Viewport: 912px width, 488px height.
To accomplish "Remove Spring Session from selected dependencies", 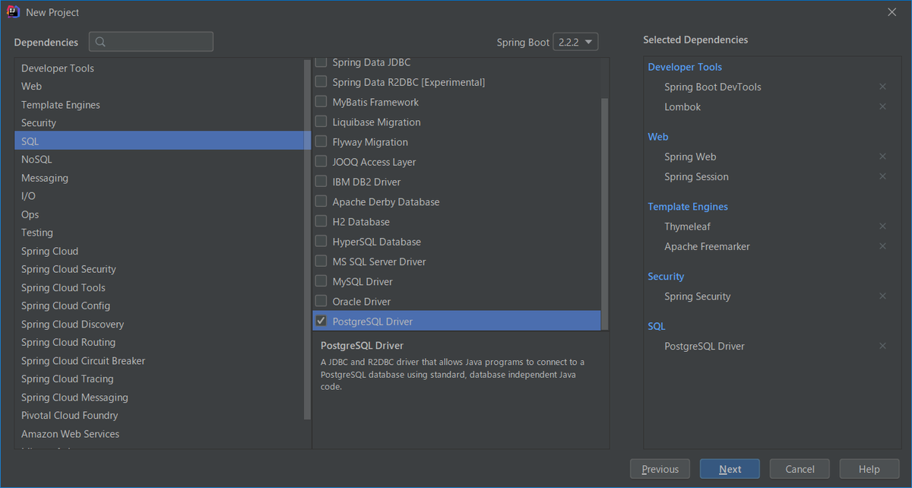I will 882,176.
